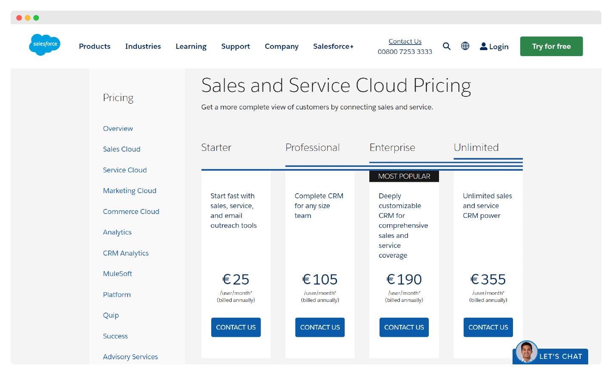
Task: Open Commerce Cloud pricing link
Action: [131, 211]
